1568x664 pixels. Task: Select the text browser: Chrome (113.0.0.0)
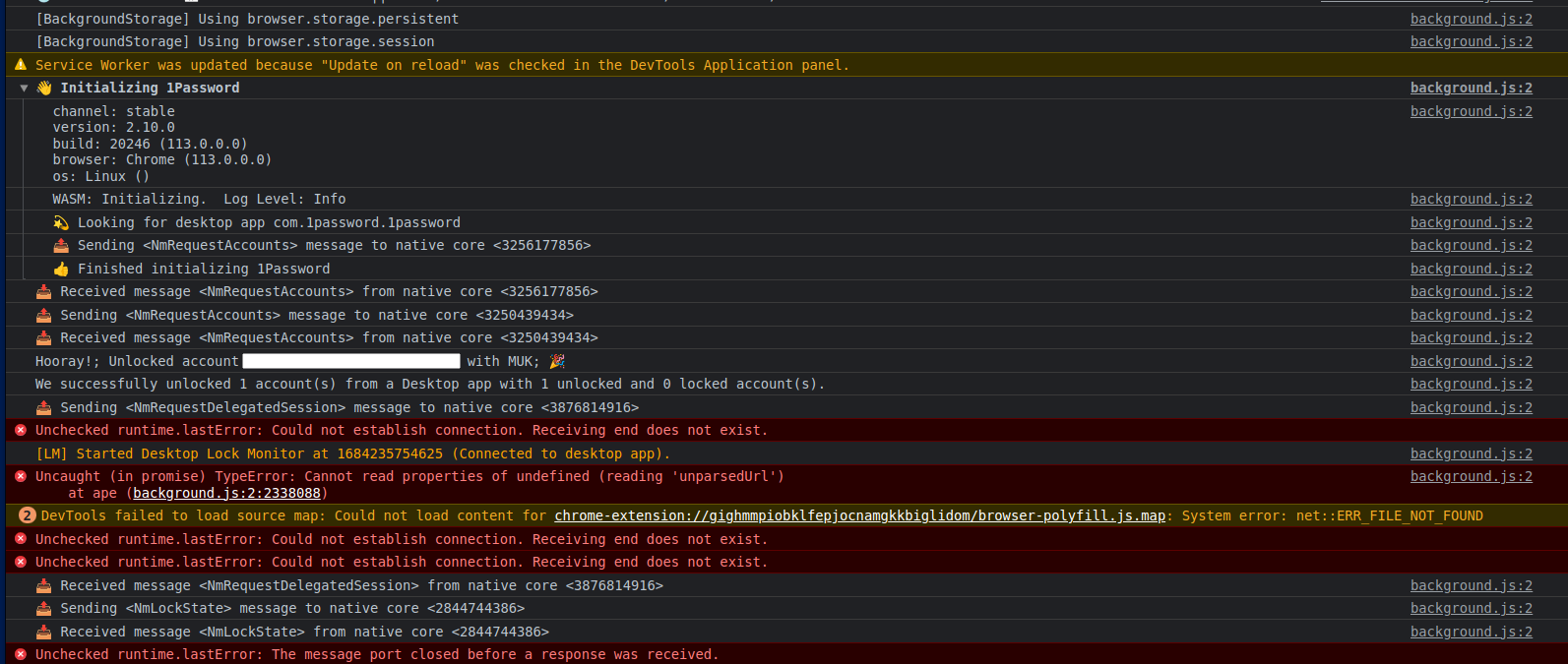162,159
